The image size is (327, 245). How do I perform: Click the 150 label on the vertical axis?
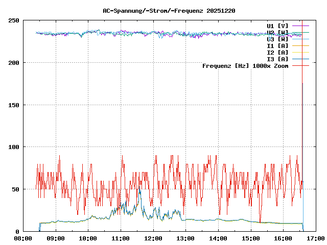pos(14,105)
